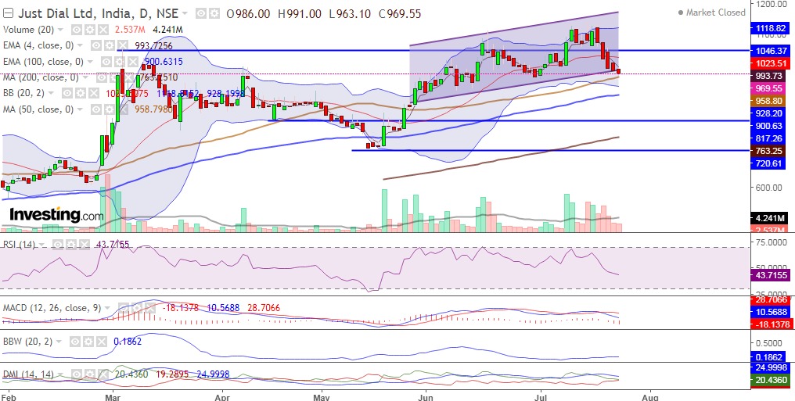The width and height of the screenshot is (795, 401).
Task: Remove the EMA (100, close, 0) indicator
Action: (x=133, y=62)
